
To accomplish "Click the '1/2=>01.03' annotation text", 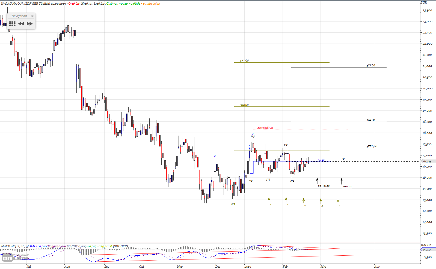I will [324, 186].
